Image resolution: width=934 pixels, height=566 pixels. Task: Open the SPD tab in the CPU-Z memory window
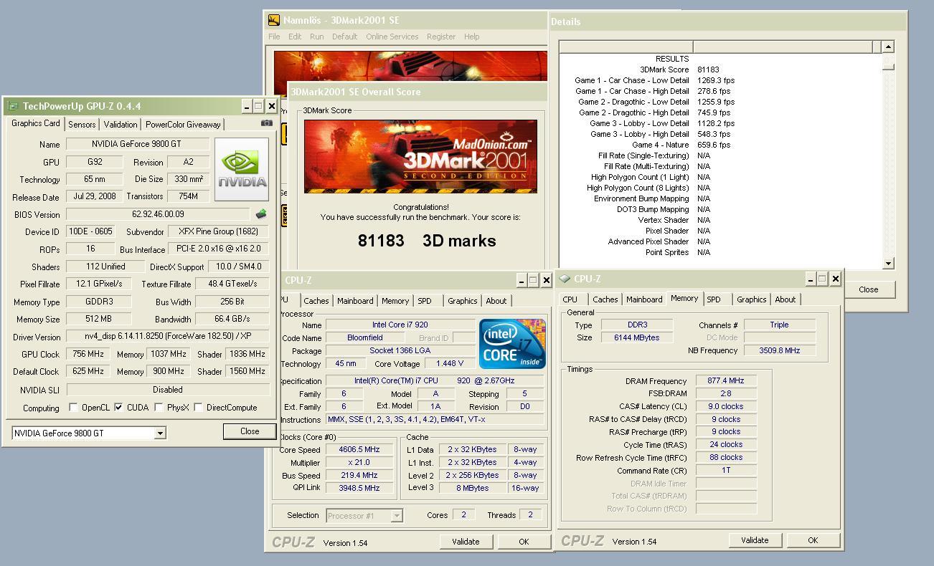pos(714,299)
